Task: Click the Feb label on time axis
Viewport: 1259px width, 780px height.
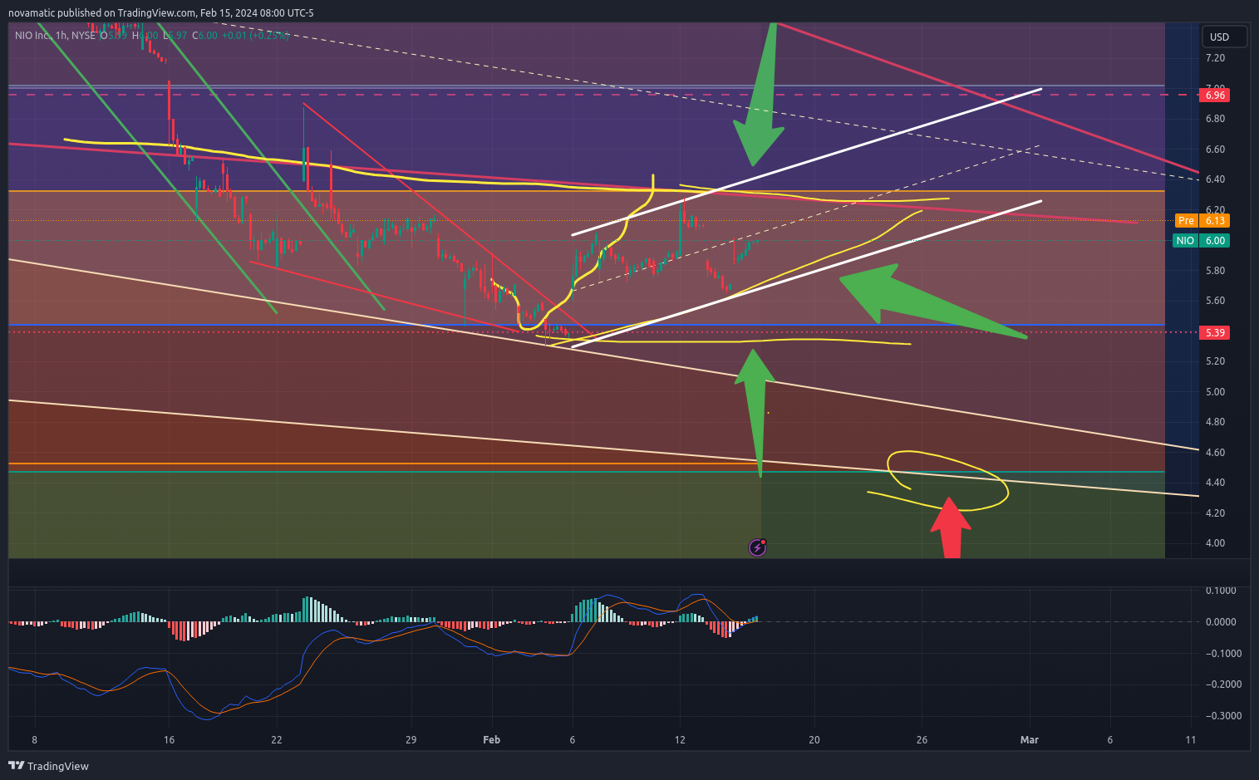Action: 491,739
